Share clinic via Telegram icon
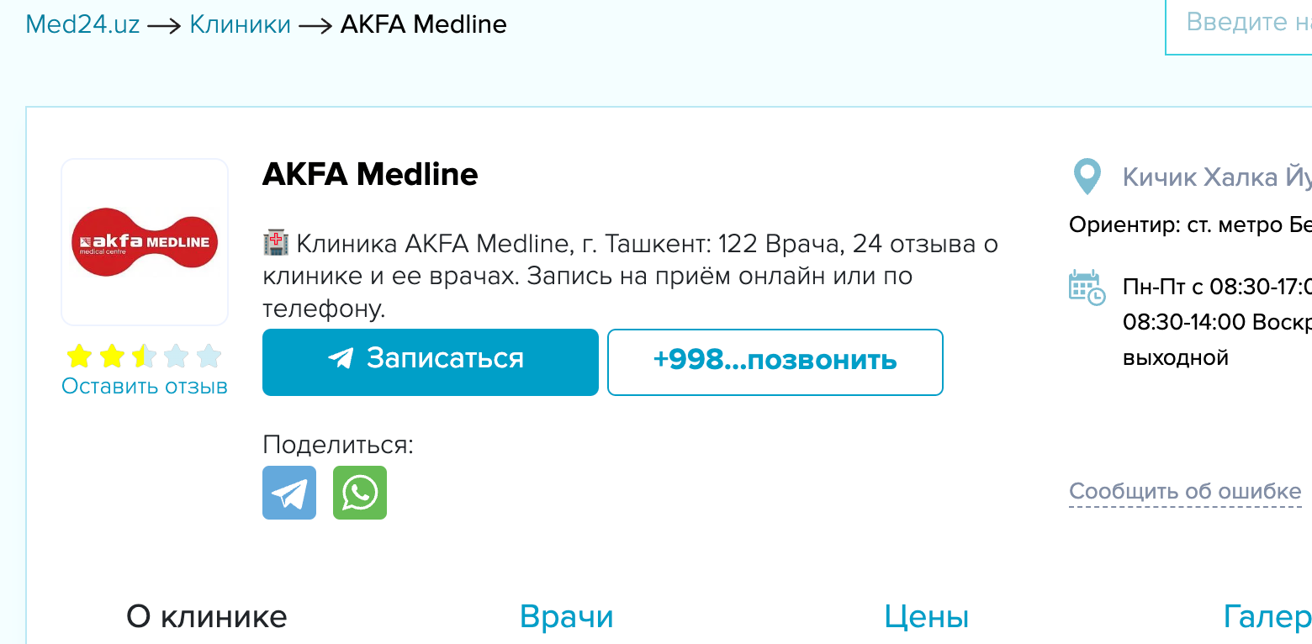 pyautogui.click(x=289, y=493)
